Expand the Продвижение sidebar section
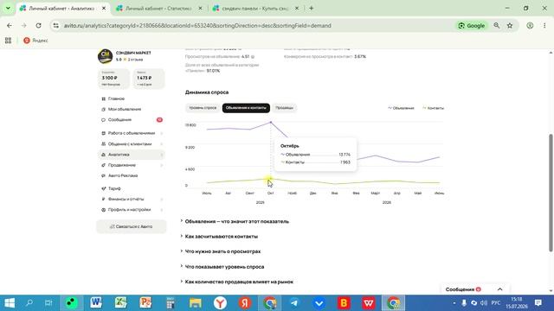 [132, 165]
